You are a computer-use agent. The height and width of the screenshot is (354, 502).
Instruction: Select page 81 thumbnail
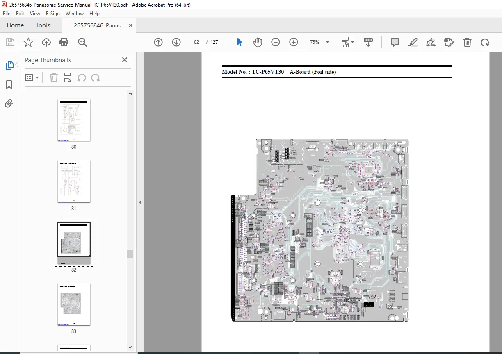coord(74,182)
